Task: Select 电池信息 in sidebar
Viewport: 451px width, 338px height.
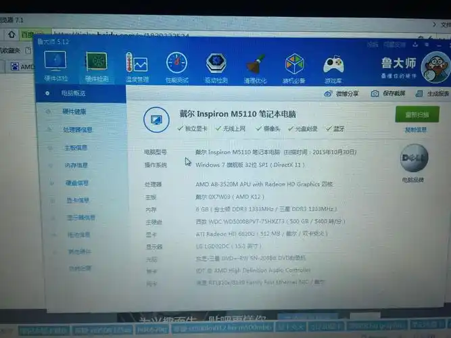Action: pyautogui.click(x=79, y=235)
